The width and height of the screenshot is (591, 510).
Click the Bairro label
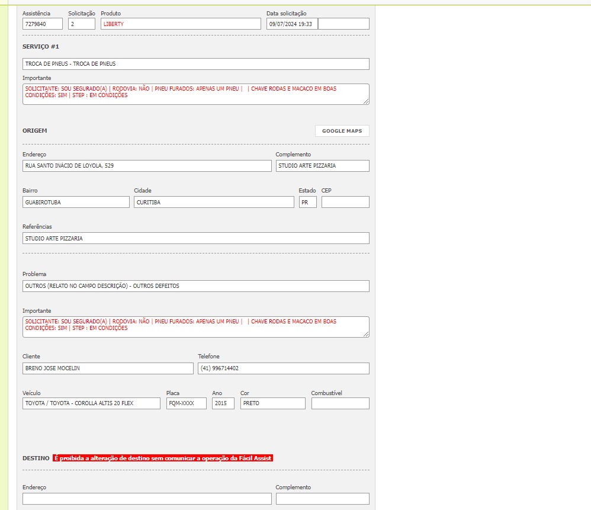click(x=30, y=190)
